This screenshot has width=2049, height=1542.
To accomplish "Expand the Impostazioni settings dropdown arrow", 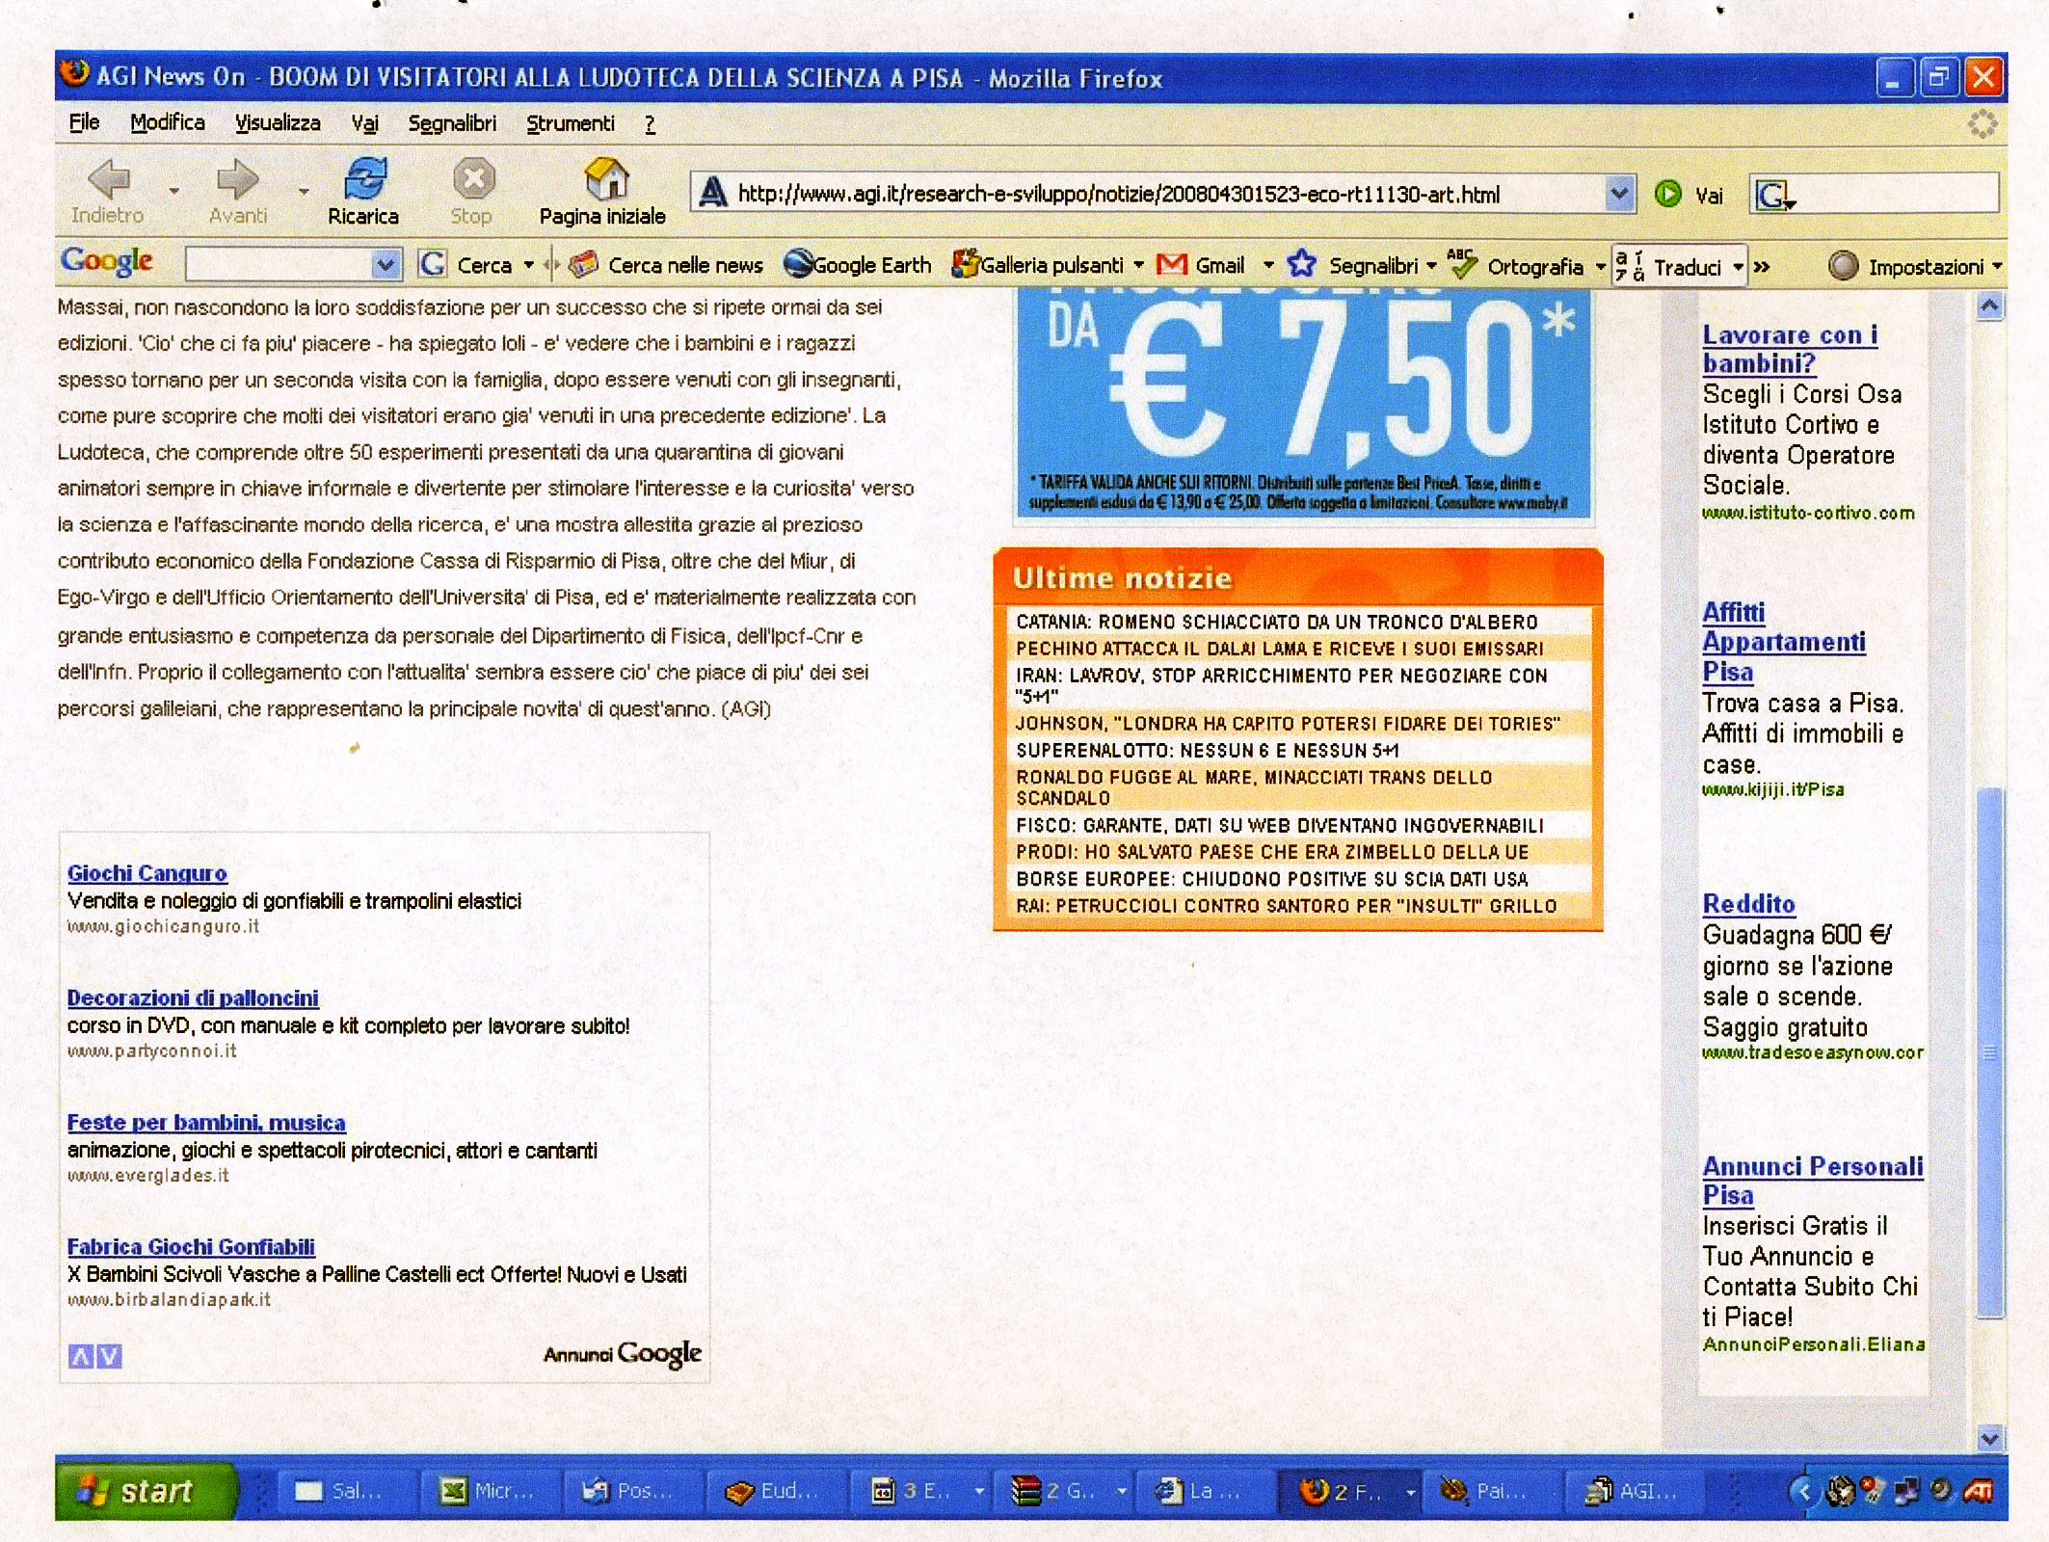I will (1997, 266).
